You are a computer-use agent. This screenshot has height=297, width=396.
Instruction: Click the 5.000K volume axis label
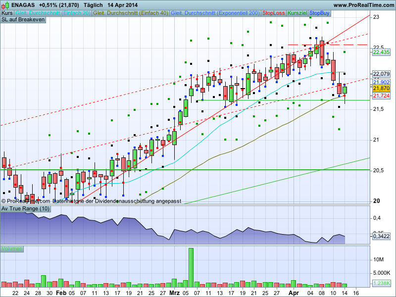point(382,273)
